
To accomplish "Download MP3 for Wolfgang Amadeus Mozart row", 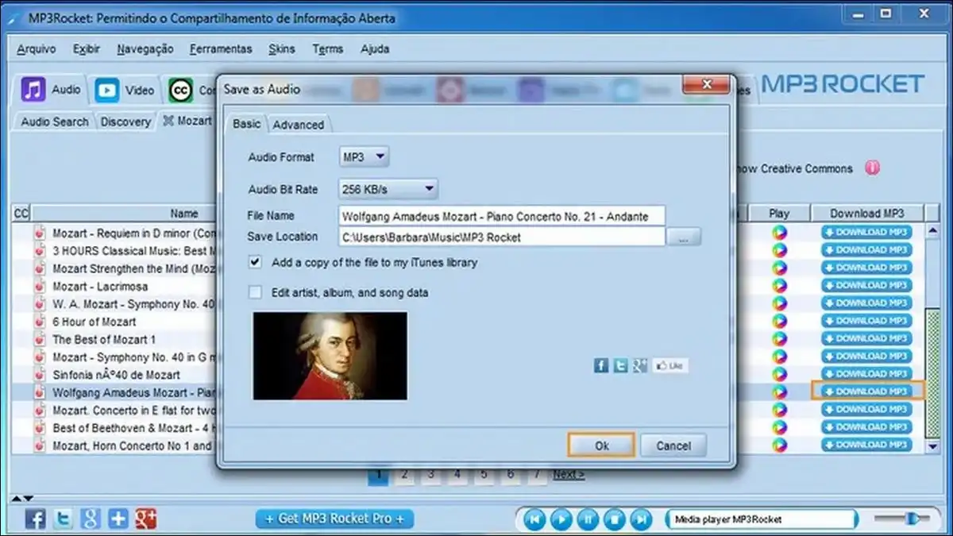I will click(x=867, y=391).
